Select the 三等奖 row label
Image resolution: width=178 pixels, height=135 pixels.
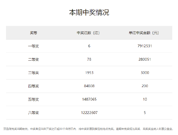33,73
